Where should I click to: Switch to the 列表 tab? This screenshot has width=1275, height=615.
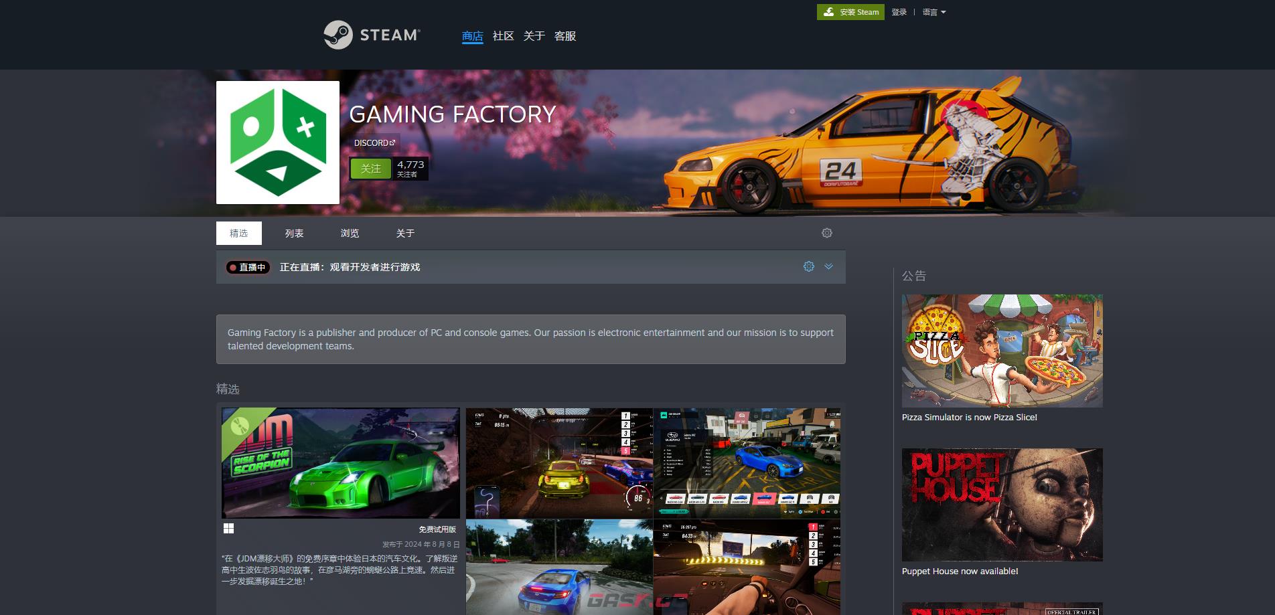294,234
